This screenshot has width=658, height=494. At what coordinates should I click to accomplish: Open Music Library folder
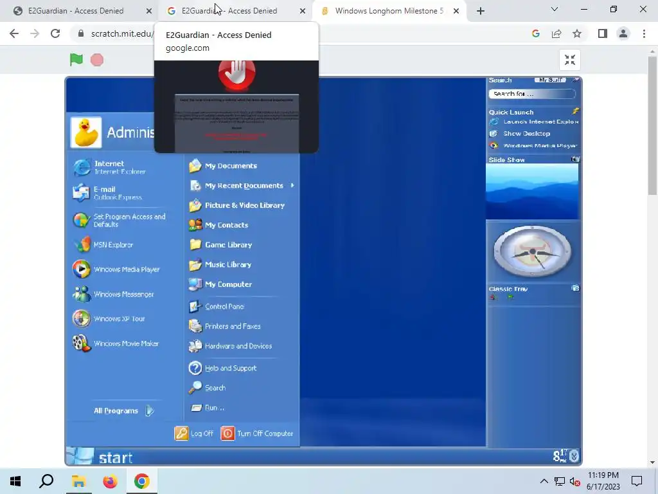point(220,264)
